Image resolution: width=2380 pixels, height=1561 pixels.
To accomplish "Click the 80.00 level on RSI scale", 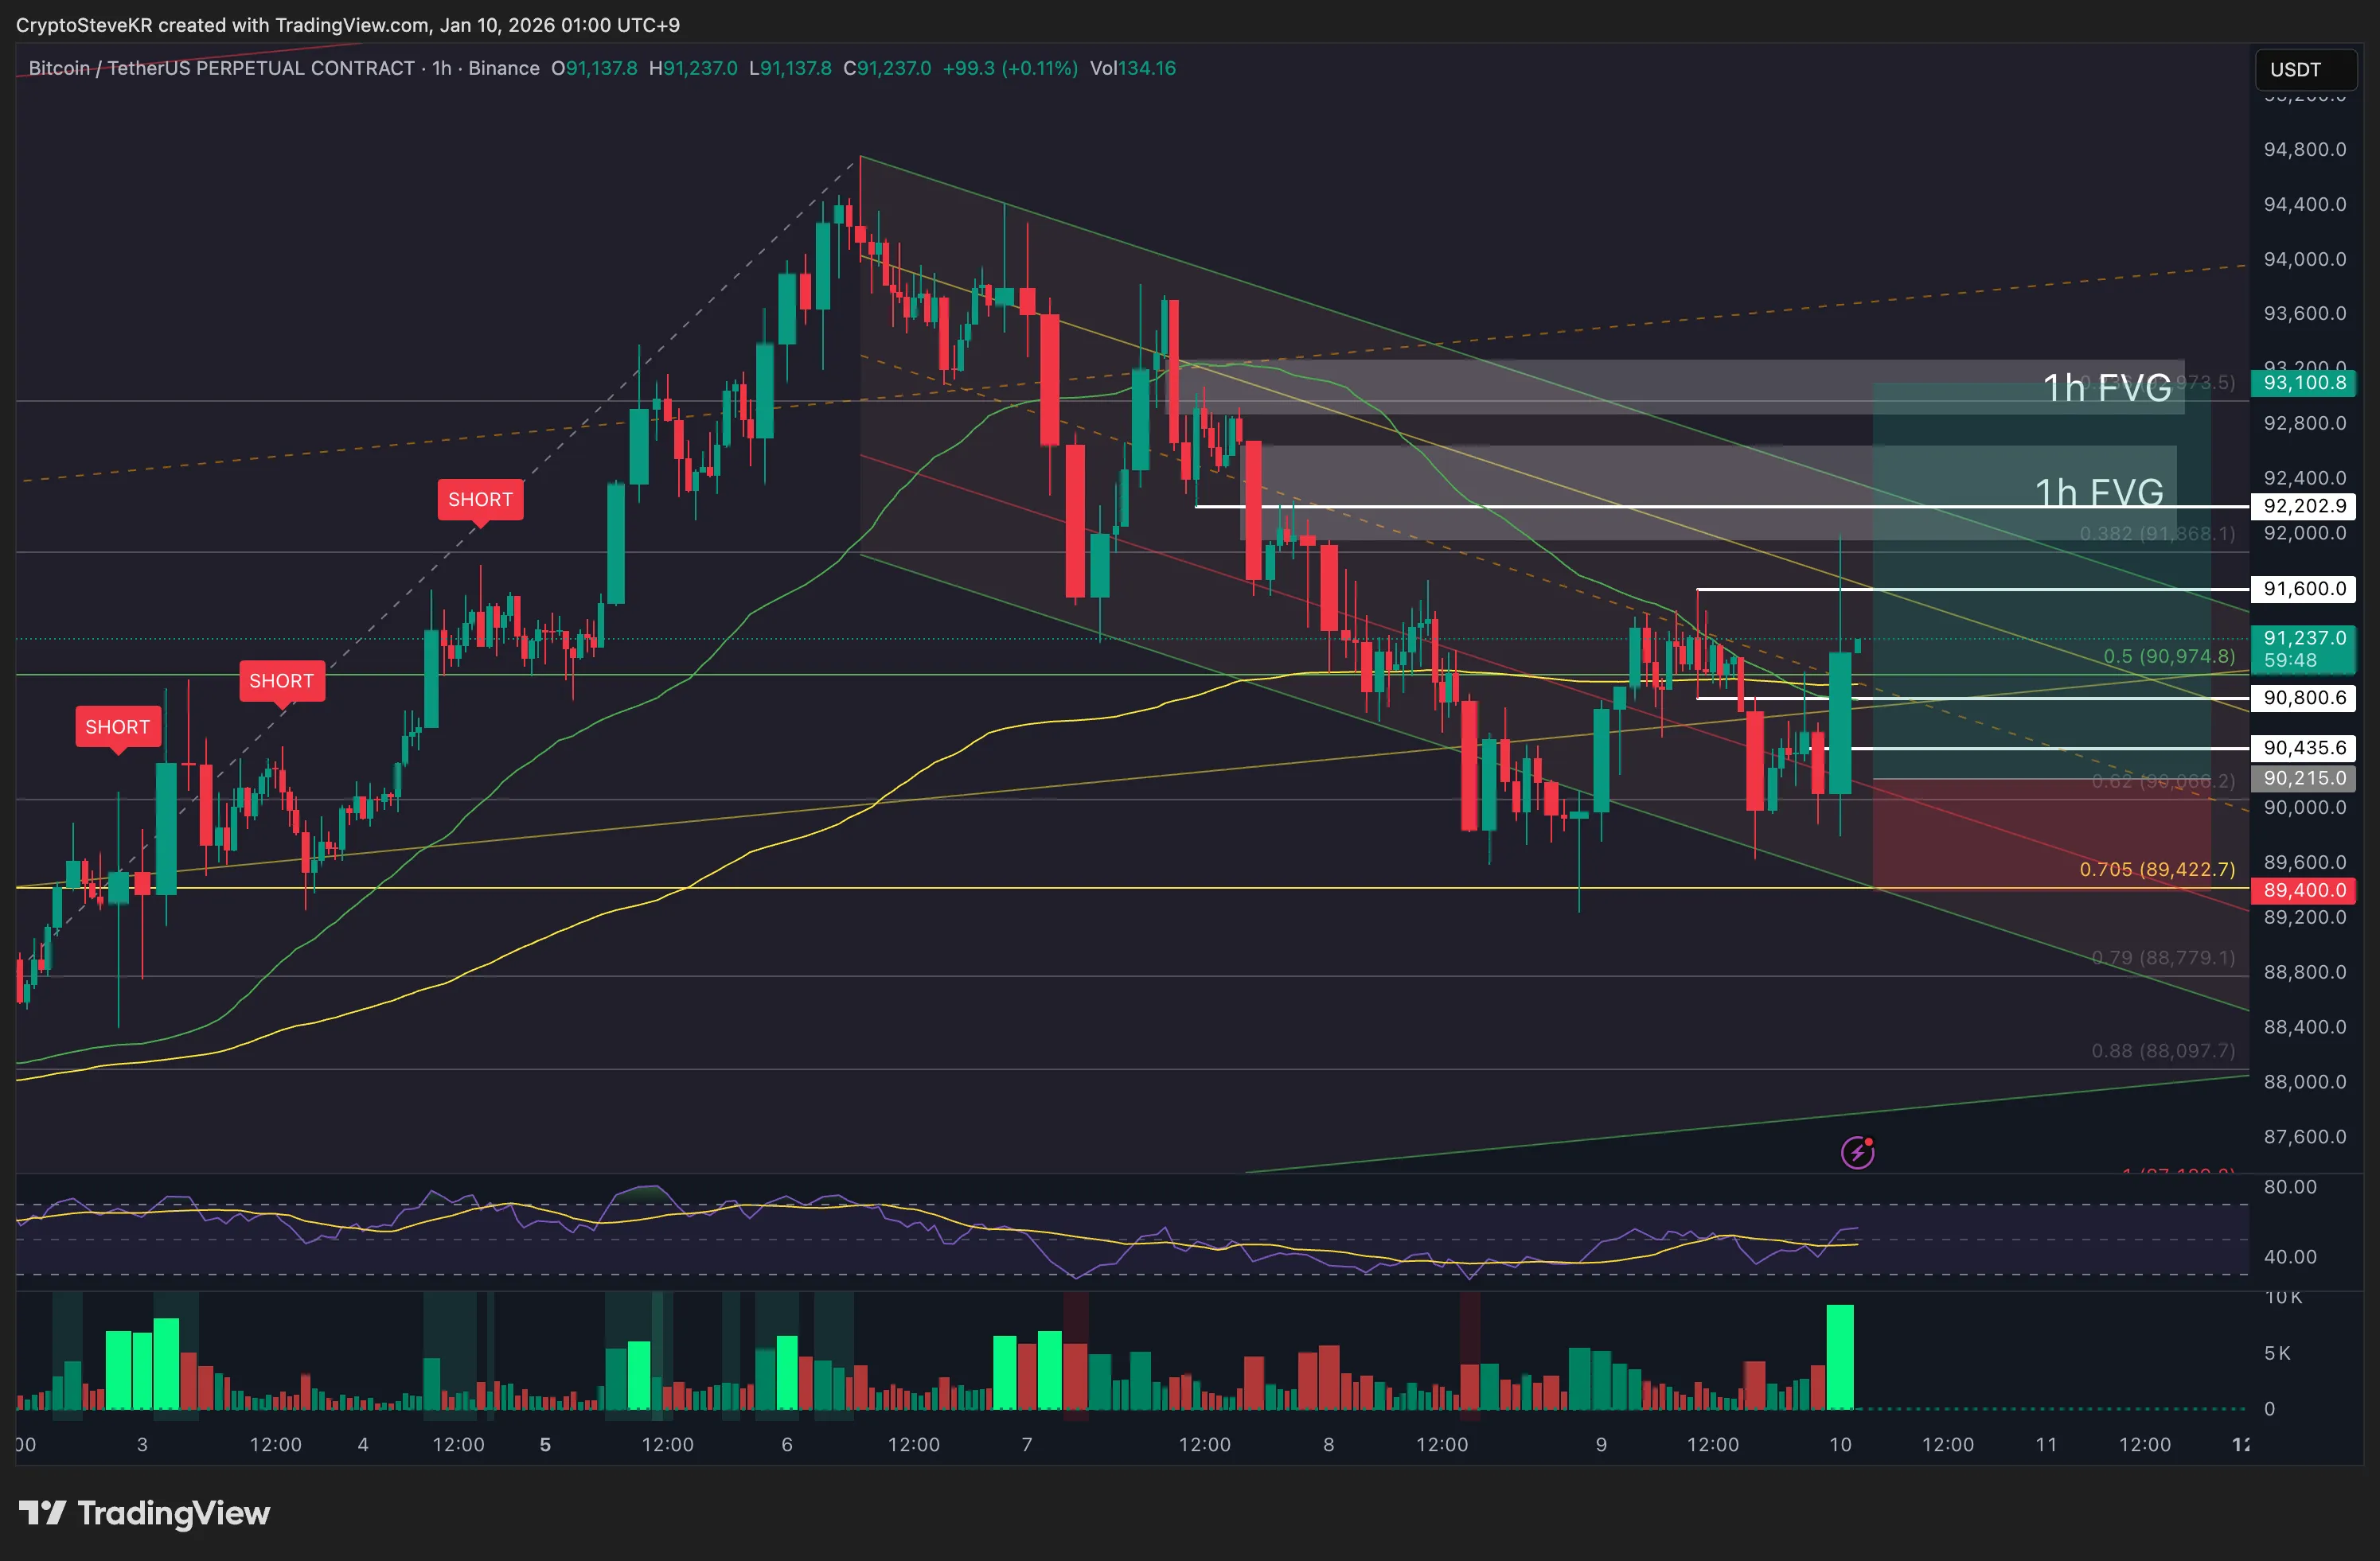I will point(2289,1186).
